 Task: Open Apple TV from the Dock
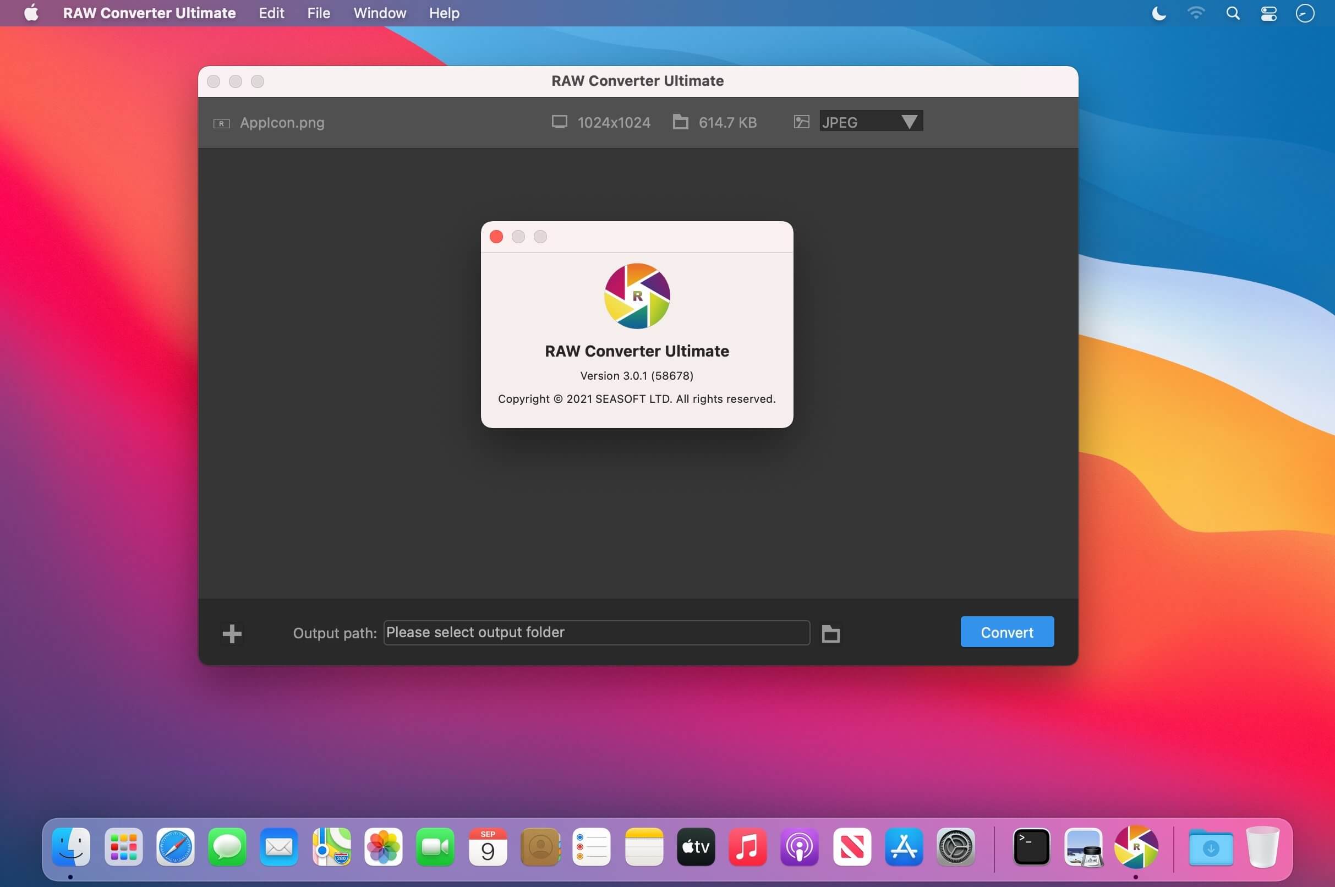pos(696,847)
